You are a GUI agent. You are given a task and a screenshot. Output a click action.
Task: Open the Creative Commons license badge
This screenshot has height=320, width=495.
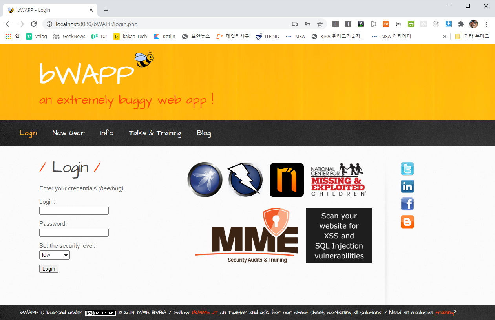click(100, 313)
